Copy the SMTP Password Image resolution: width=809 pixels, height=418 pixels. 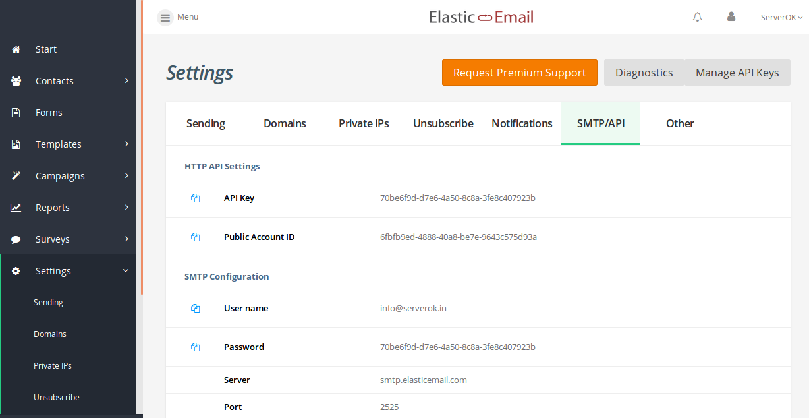(196, 347)
